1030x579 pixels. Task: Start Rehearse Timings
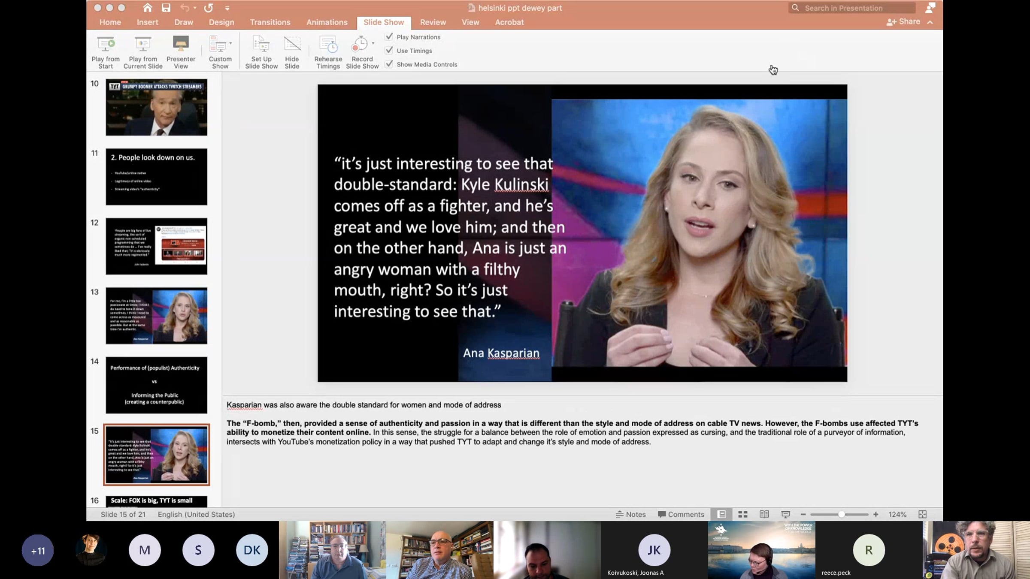coord(328,44)
